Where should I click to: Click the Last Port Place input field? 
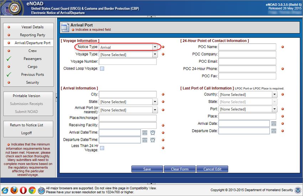tap(247, 116)
